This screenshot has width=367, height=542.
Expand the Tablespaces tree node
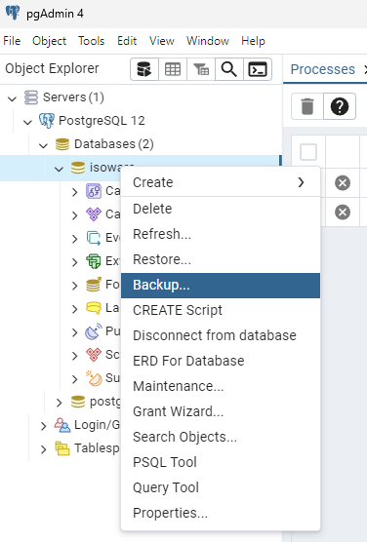[43, 449]
